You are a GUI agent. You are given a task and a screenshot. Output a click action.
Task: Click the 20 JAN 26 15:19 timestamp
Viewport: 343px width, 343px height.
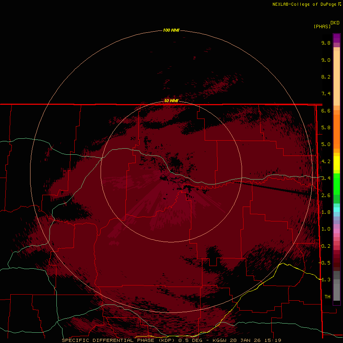255,340
